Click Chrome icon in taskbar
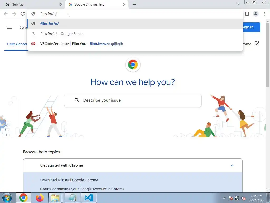The width and height of the screenshot is (270, 203). tap(23, 198)
